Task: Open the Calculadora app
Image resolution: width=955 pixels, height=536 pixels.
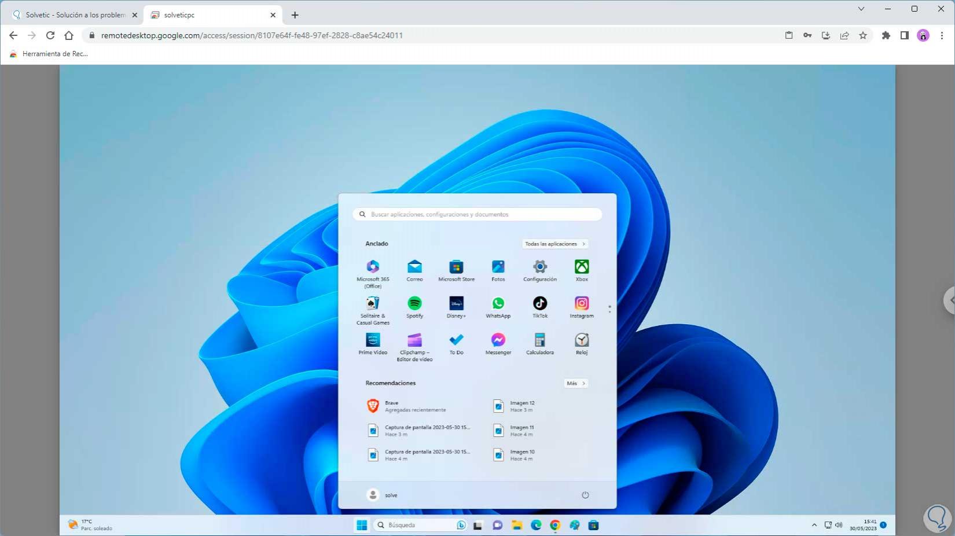Action: click(540, 344)
